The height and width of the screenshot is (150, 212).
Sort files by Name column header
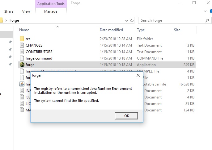pyautogui.click(x=24, y=30)
